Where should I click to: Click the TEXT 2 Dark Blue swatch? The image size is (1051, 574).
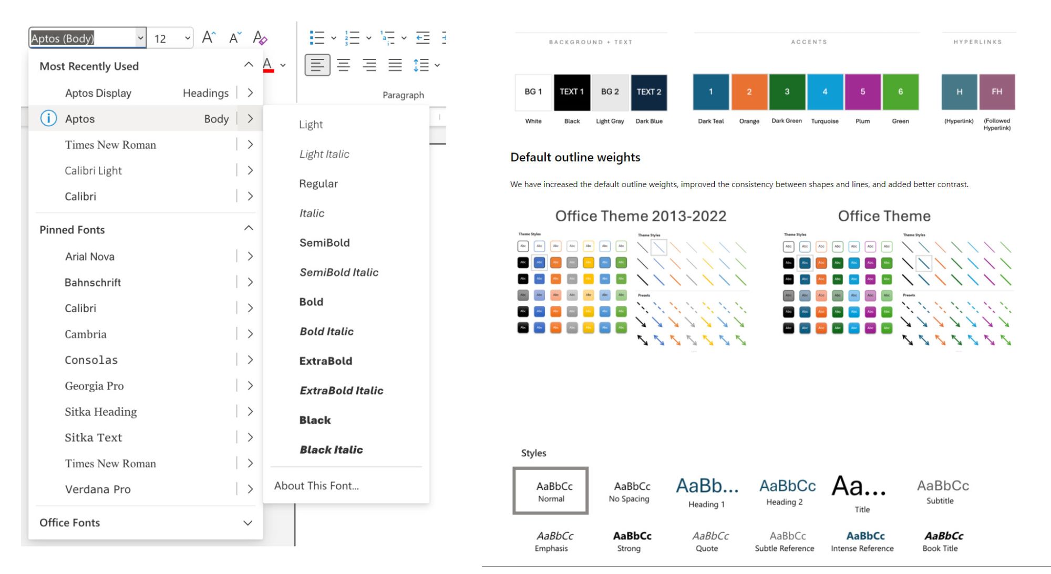click(x=649, y=92)
